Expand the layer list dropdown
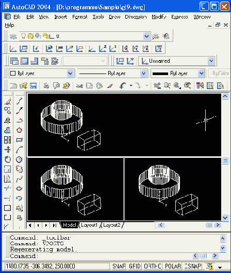231x273 pixels. tap(146, 36)
